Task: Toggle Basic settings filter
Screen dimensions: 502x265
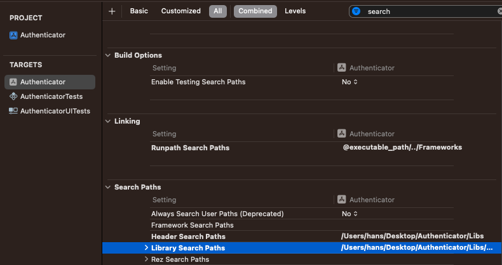Action: [x=139, y=11]
